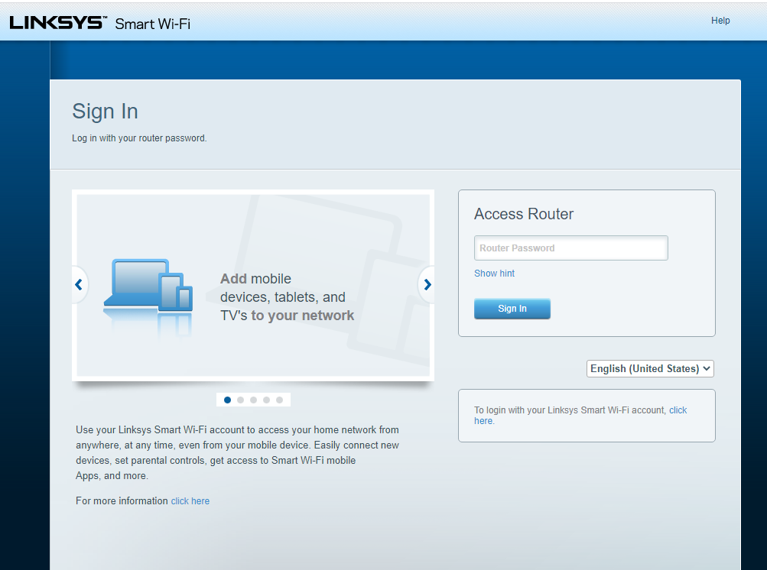Click the Linksys logo

(57, 21)
